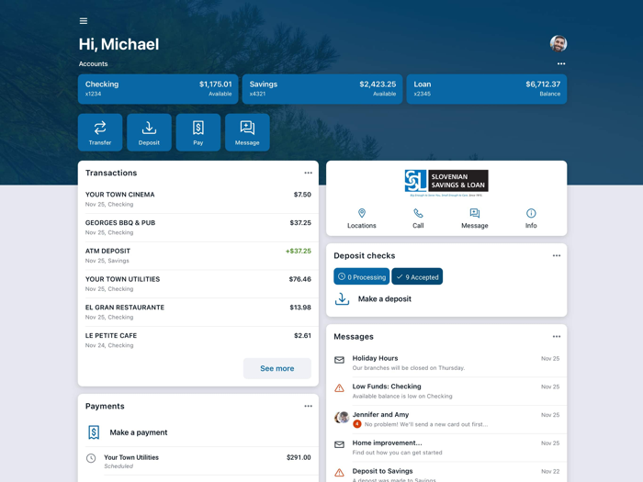Open the Locations pin icon

click(x=362, y=213)
